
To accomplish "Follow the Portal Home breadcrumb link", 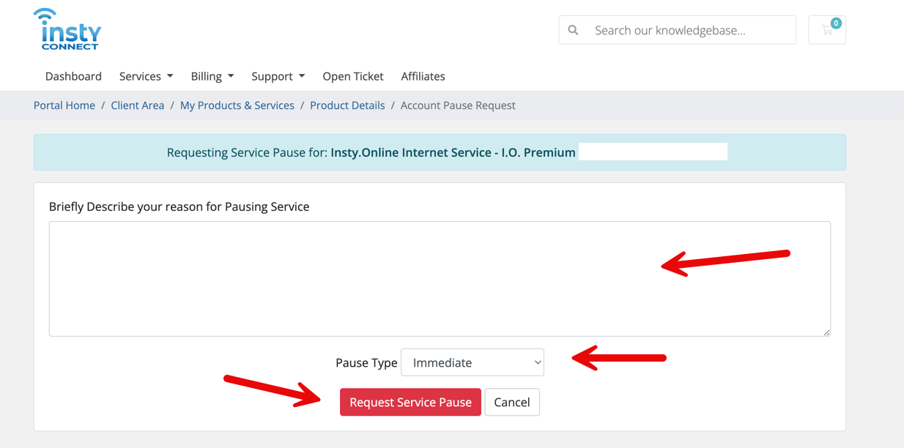I will [x=64, y=105].
